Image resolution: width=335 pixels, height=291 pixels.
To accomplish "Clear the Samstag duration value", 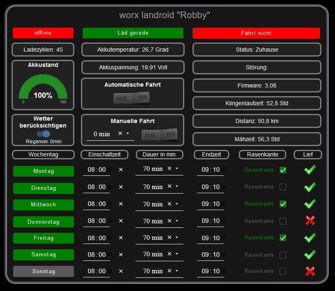I will click(169, 254).
